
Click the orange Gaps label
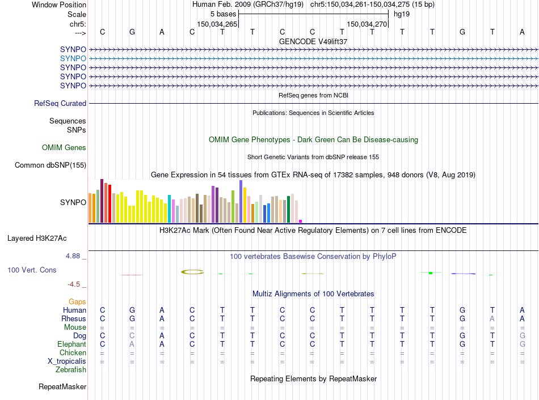click(x=77, y=302)
